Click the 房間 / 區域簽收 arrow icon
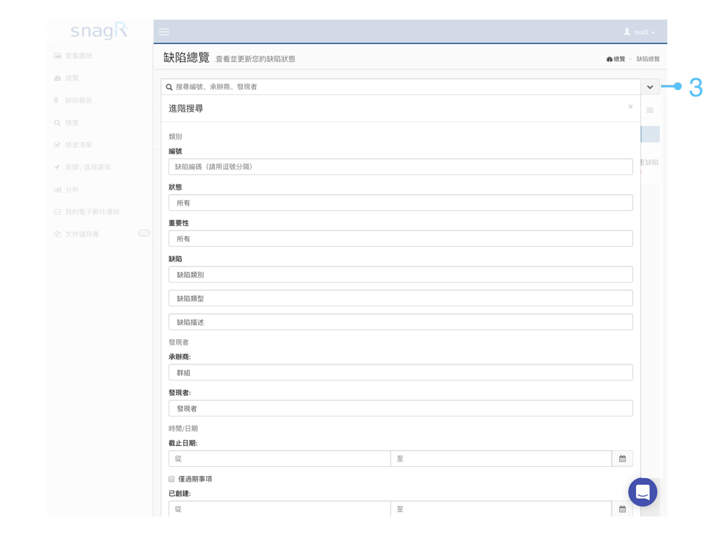 pos(57,167)
